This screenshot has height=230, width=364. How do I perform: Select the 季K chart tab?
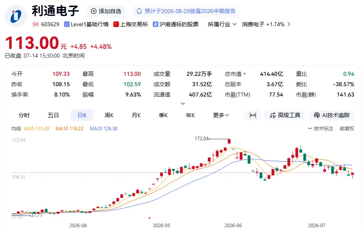coord(163,115)
